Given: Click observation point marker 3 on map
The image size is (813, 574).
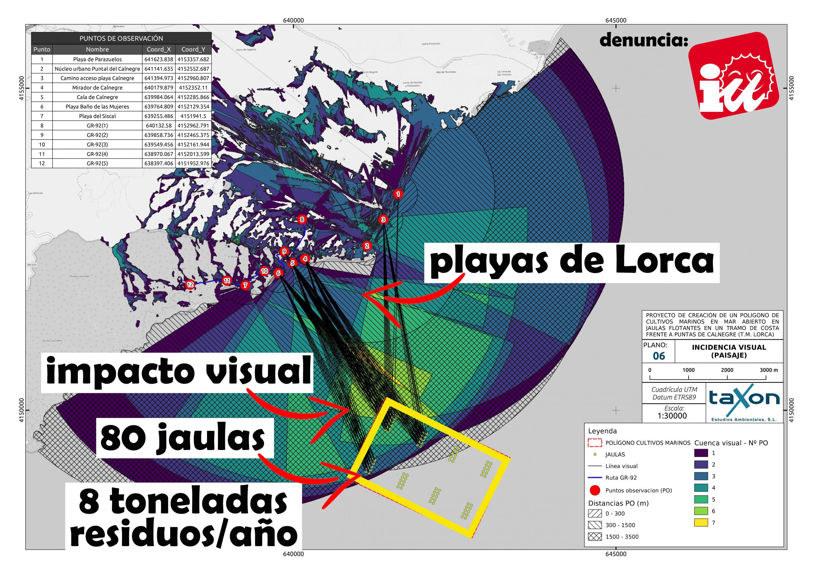Looking at the screenshot, I should 383,220.
